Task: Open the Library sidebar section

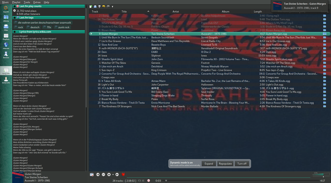Action: 6,18
